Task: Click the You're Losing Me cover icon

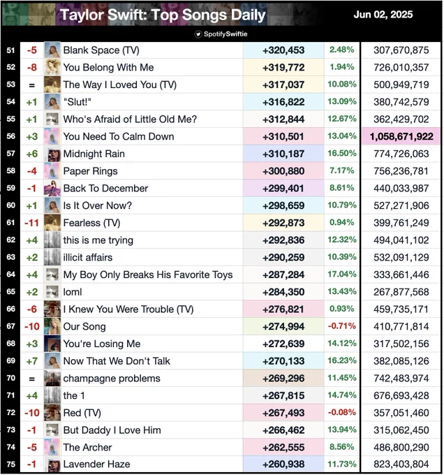Action: tap(52, 344)
